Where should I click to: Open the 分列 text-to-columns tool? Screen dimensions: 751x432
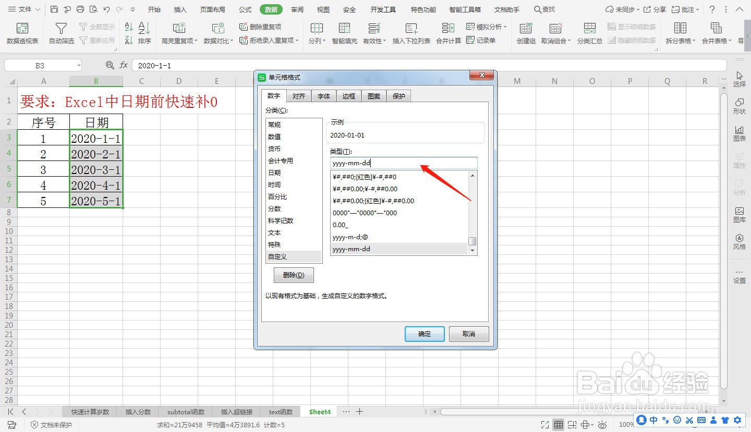(317, 33)
